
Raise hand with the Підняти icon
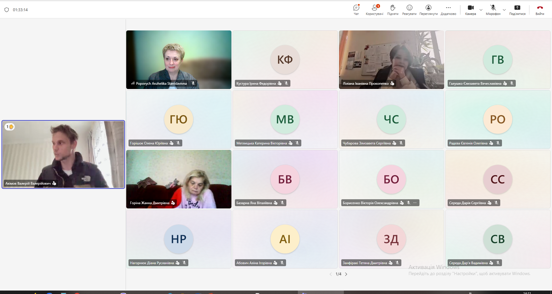coord(393,9)
